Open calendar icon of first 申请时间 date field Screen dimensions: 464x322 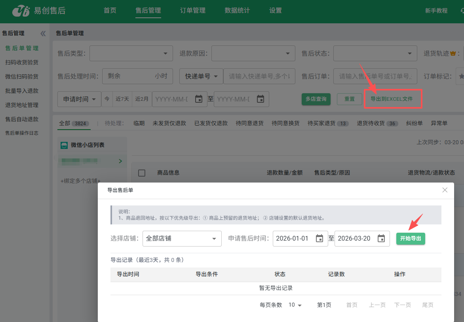click(199, 99)
